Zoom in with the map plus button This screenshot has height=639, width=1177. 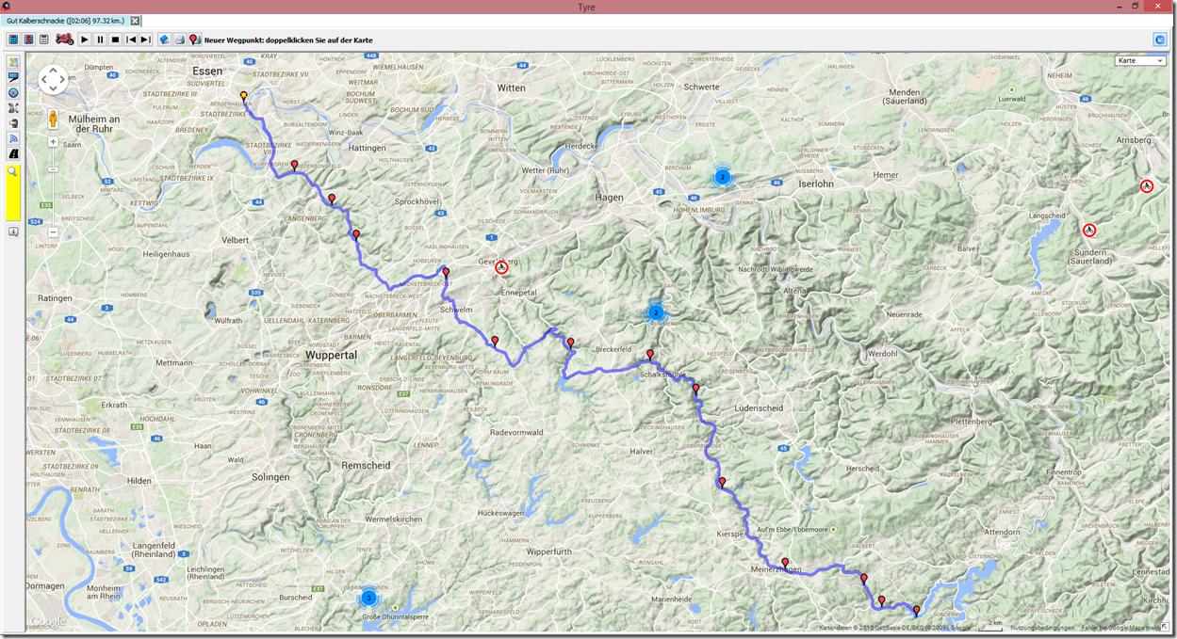[53, 143]
